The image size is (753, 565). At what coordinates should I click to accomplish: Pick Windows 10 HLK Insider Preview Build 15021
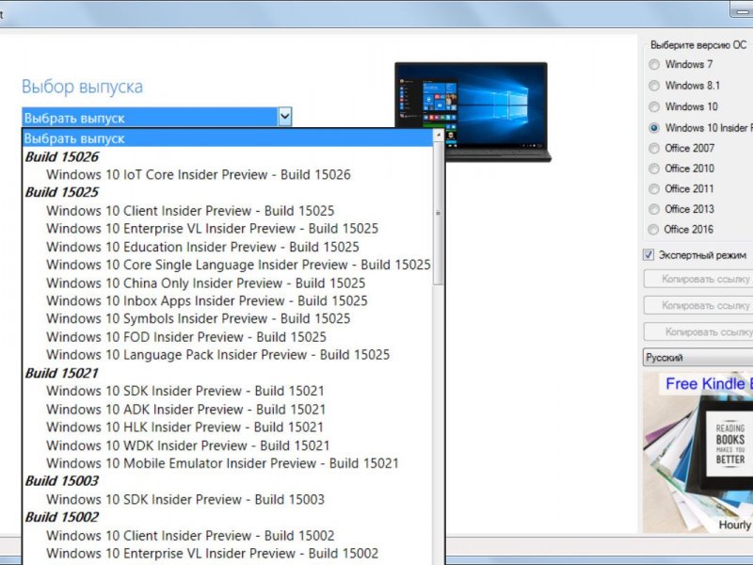[184, 427]
